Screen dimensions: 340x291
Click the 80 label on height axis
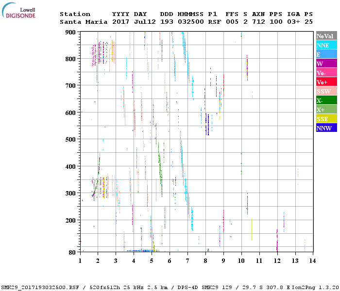(72, 252)
